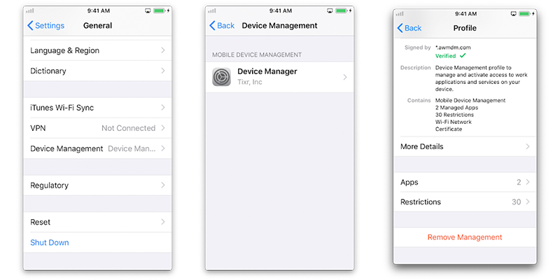Tap AirPlay icon on Device Management status bar

pos(330,10)
